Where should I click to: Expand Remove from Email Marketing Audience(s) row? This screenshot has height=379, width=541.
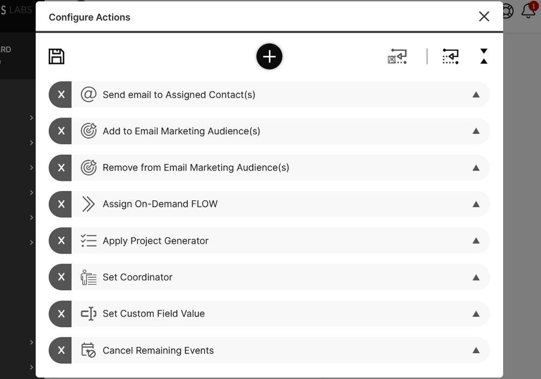476,168
